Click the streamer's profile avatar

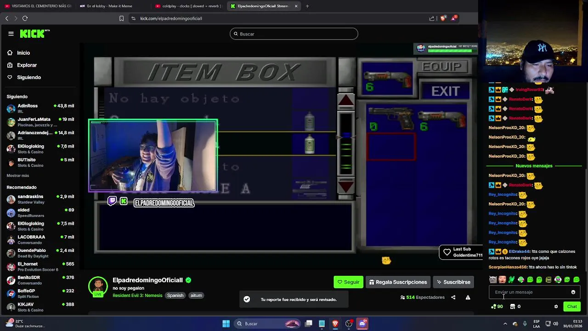click(98, 286)
